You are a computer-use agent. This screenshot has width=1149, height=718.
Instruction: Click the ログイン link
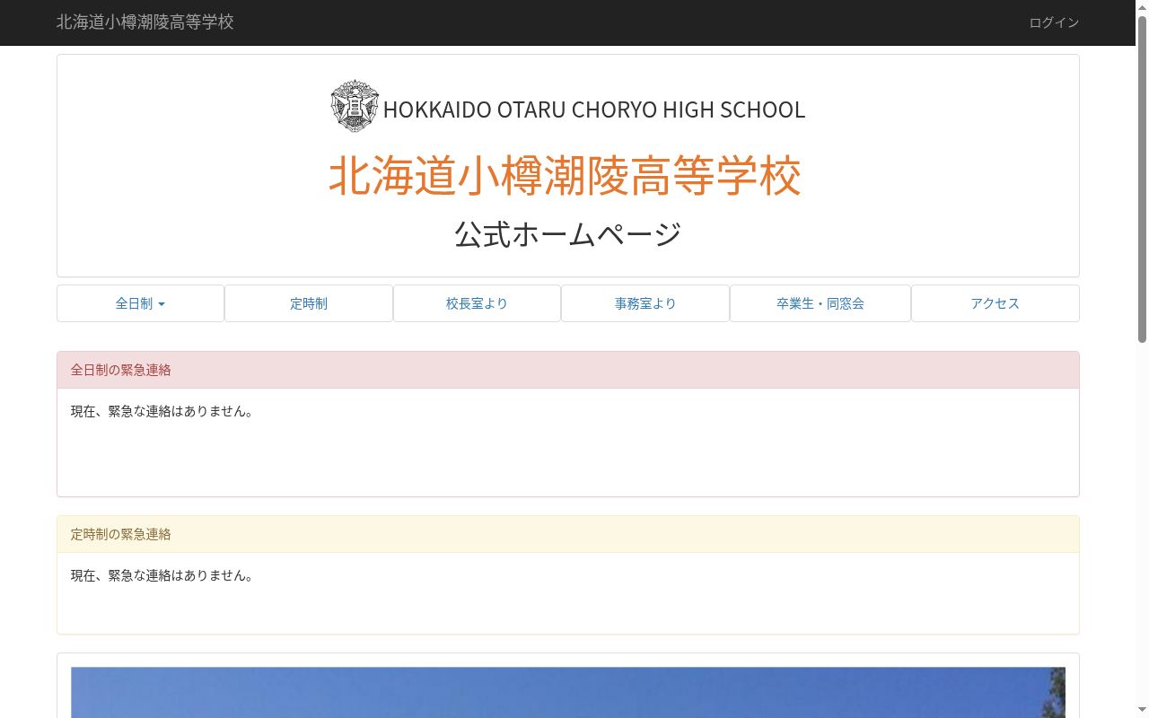pos(1054,22)
